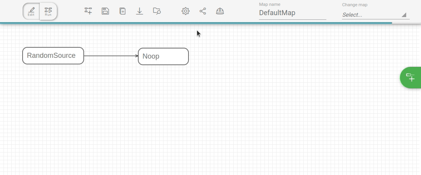The image size is (421, 175).
Task: Save the map with the floppy icon
Action: point(105,11)
